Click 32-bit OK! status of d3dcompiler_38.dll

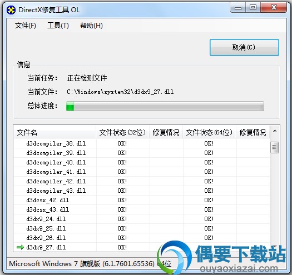coord(122,143)
